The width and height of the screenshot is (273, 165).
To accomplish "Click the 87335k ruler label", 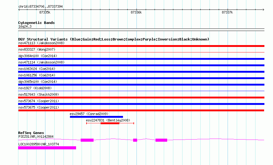I will [45, 12].
